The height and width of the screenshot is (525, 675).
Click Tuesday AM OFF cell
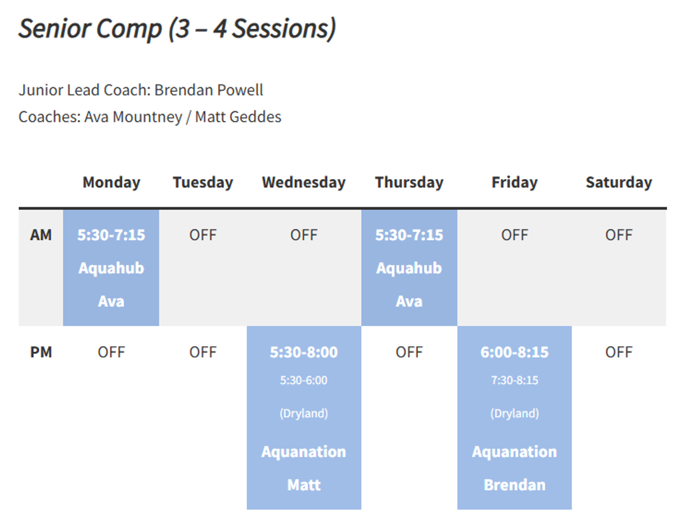coord(203,235)
